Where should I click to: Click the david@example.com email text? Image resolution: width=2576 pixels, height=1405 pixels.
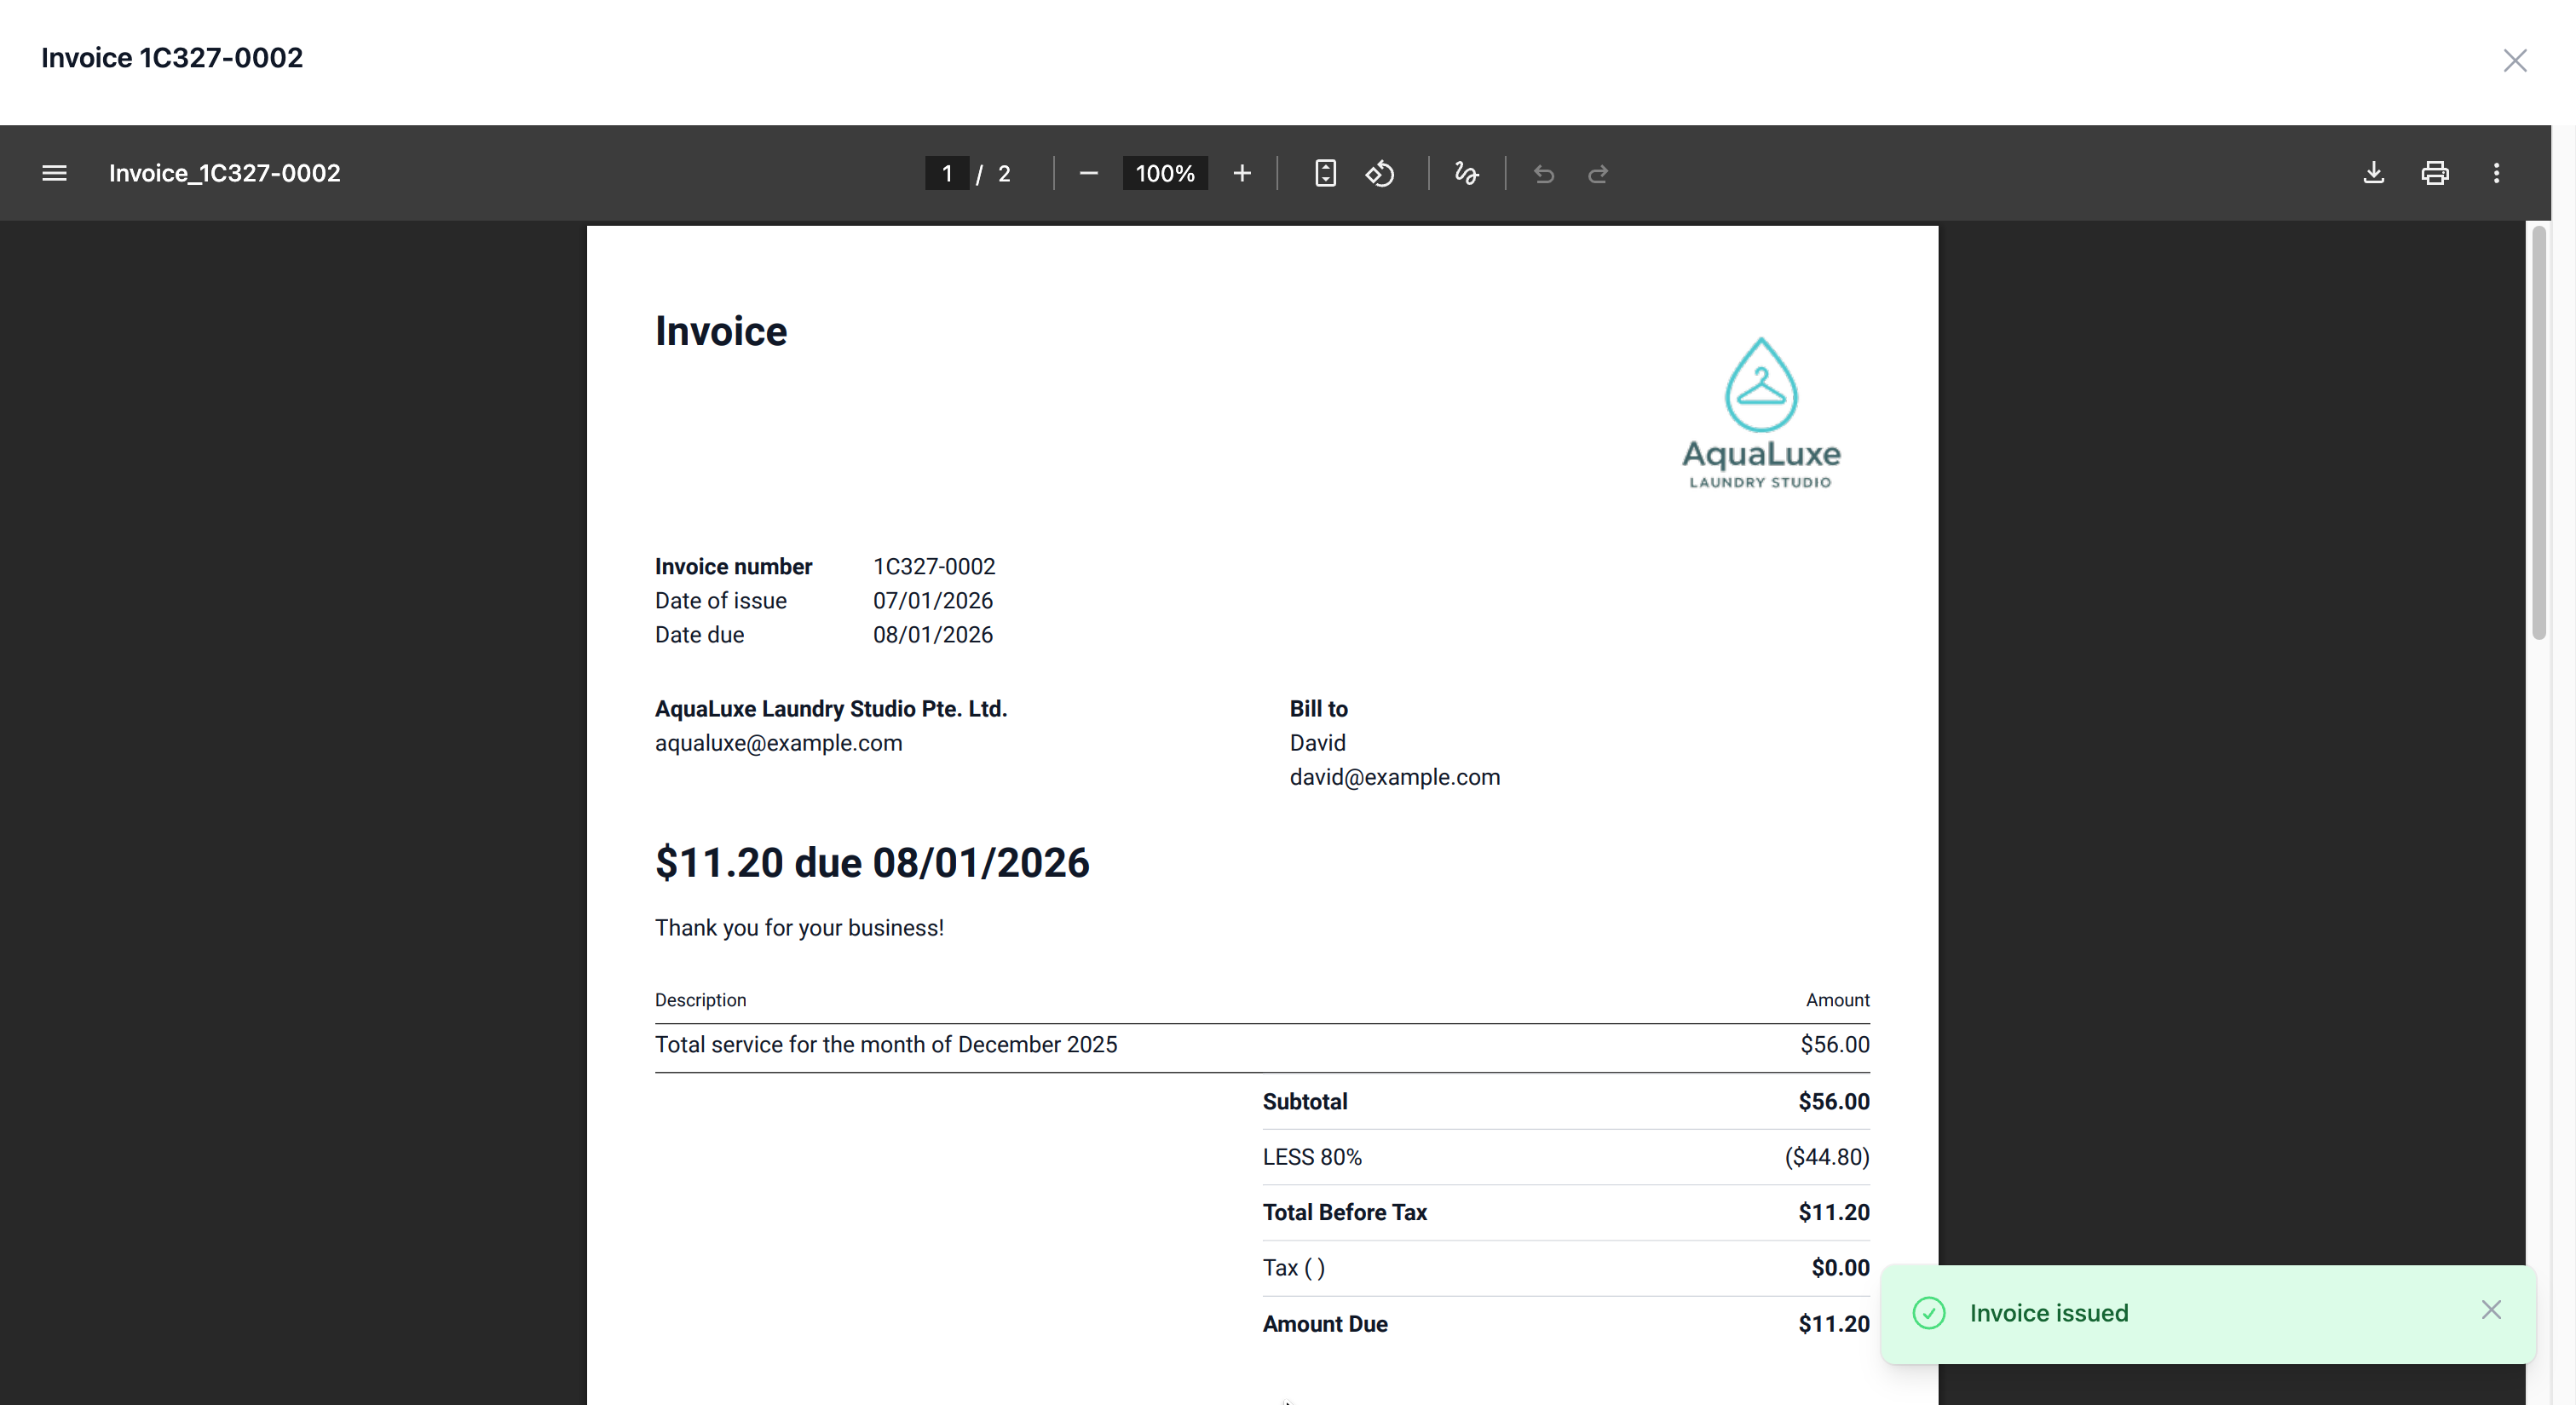click(x=1394, y=777)
